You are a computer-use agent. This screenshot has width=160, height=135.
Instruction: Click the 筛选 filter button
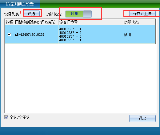point(32,14)
